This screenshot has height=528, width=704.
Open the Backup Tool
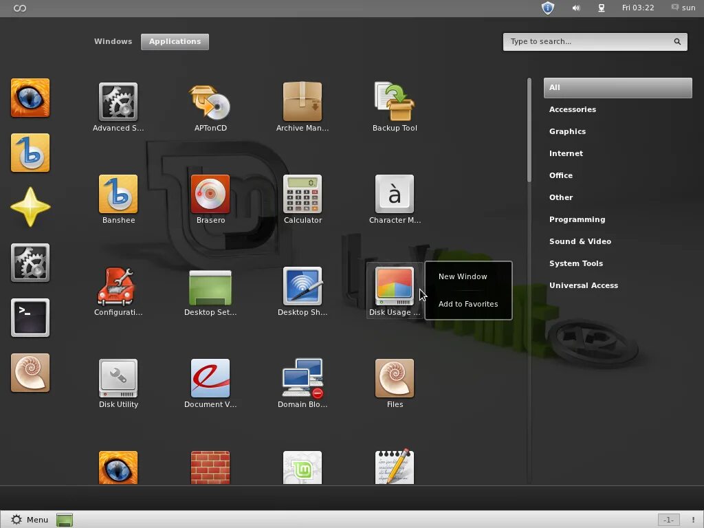pos(395,107)
